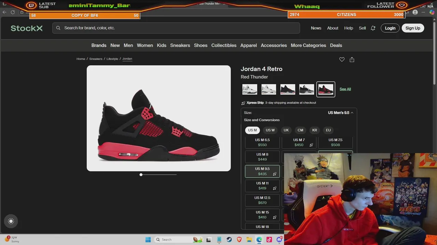Image resolution: width=437 pixels, height=245 pixels.
Task: Go to Home breadcrumb
Action: (x=81, y=59)
